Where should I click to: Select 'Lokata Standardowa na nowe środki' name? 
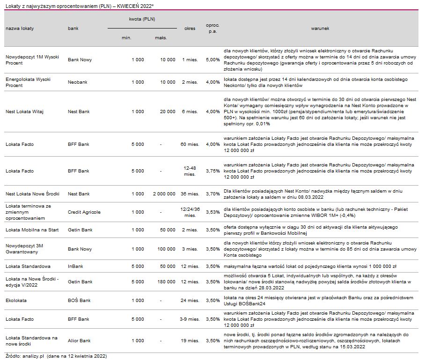(x=31, y=341)
